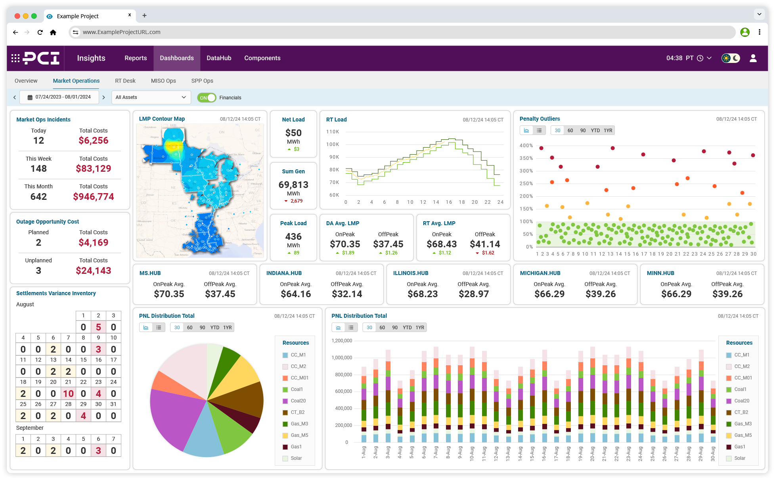Open the Reports menu
The image size is (775, 480).
coord(136,58)
